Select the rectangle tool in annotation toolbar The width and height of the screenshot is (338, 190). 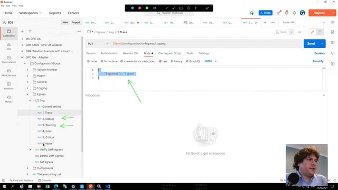click(181, 8)
